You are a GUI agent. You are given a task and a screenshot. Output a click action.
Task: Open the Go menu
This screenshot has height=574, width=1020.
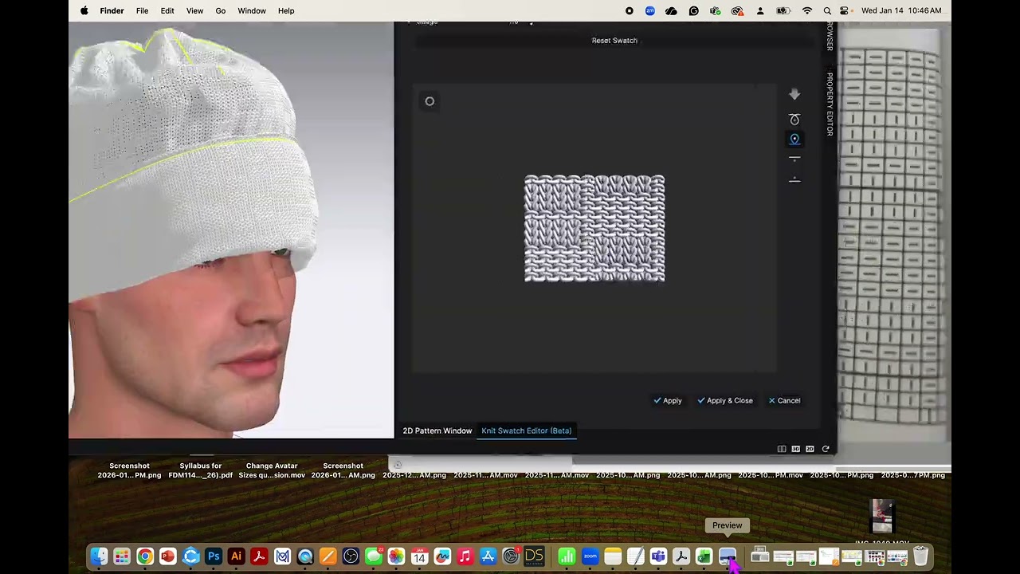tap(221, 11)
